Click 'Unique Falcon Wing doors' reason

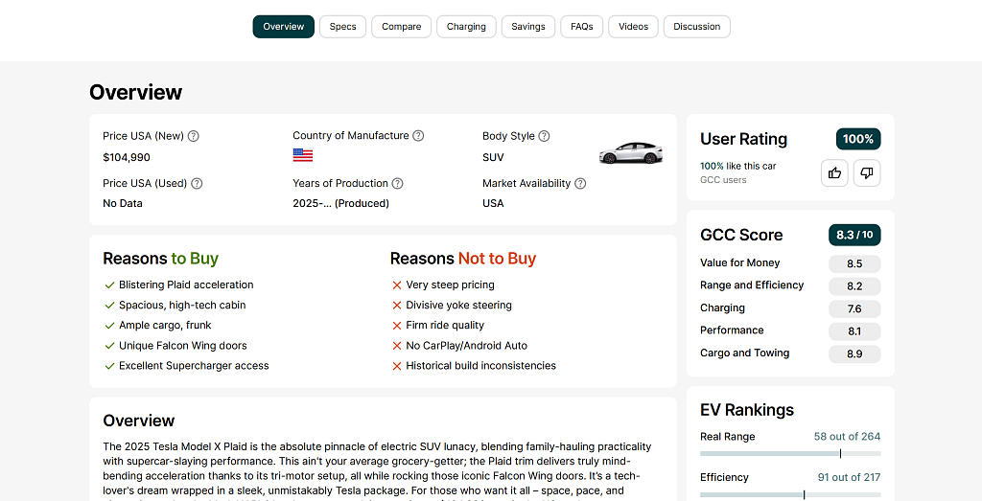(x=183, y=345)
